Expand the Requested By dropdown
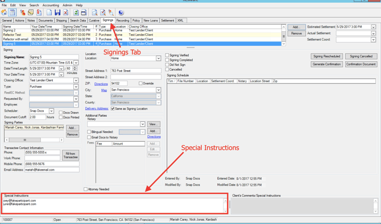 click(x=76, y=99)
